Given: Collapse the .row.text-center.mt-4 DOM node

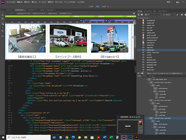Looking at the screenshot, I should click(x=146, y=80).
